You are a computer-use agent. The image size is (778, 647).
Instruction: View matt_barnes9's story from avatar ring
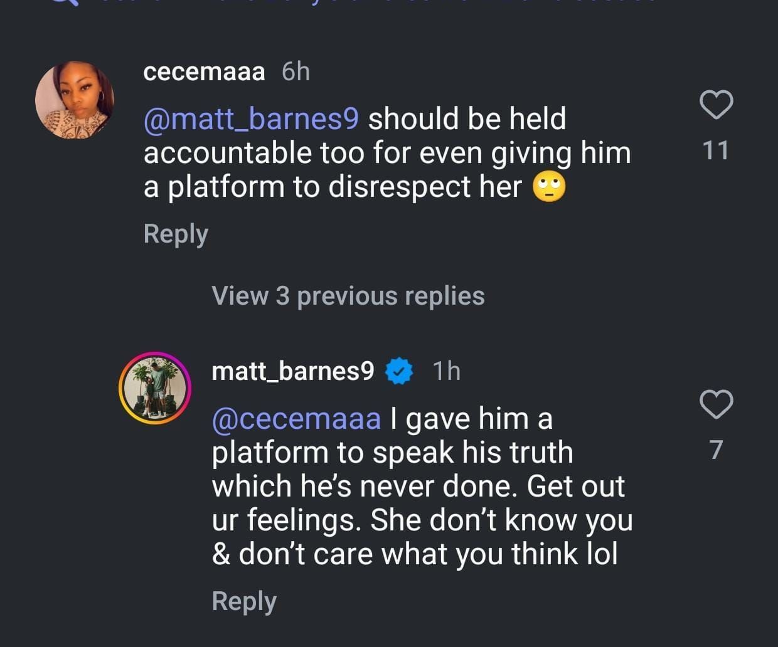pyautogui.click(x=155, y=388)
